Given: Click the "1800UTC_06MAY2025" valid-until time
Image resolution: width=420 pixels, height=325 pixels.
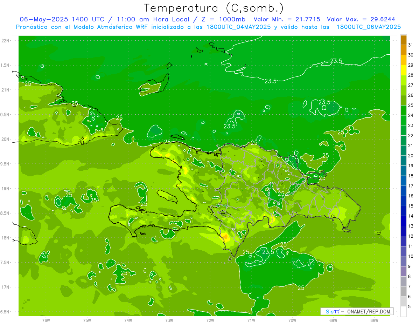Looking at the screenshot, I should pyautogui.click(x=368, y=27).
